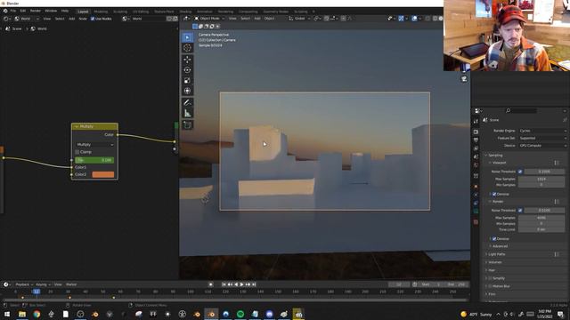570x320 pixels.
Task: Open the World properties tab icon
Action: click(476, 165)
